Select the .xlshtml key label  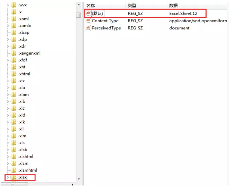coord(26,157)
